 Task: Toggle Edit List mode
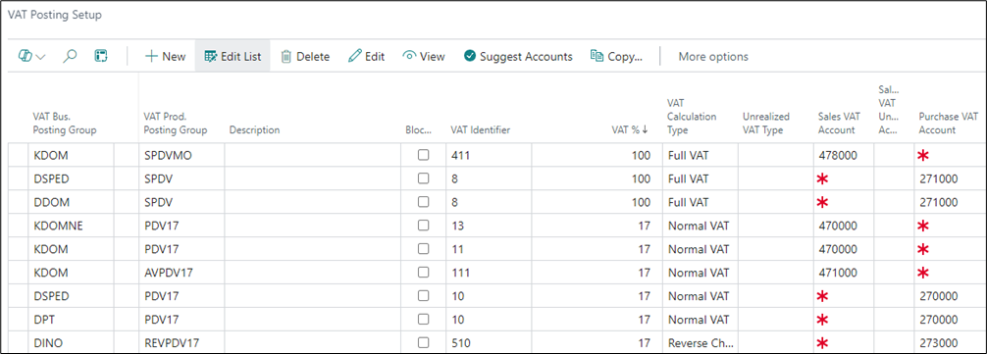pos(233,57)
